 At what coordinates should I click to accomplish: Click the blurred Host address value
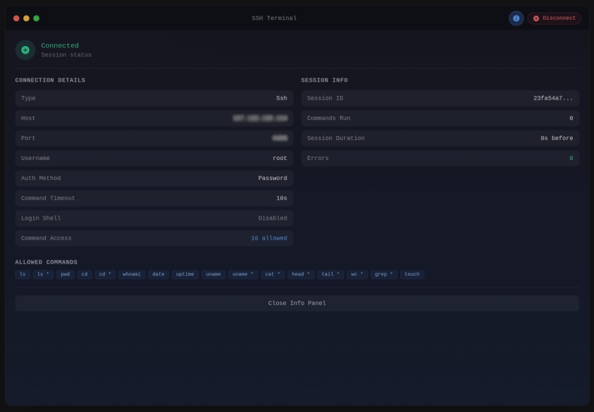(x=260, y=118)
